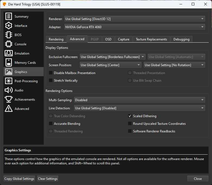
Task: Click the Graphics Settings help heading
Action: tap(18, 150)
